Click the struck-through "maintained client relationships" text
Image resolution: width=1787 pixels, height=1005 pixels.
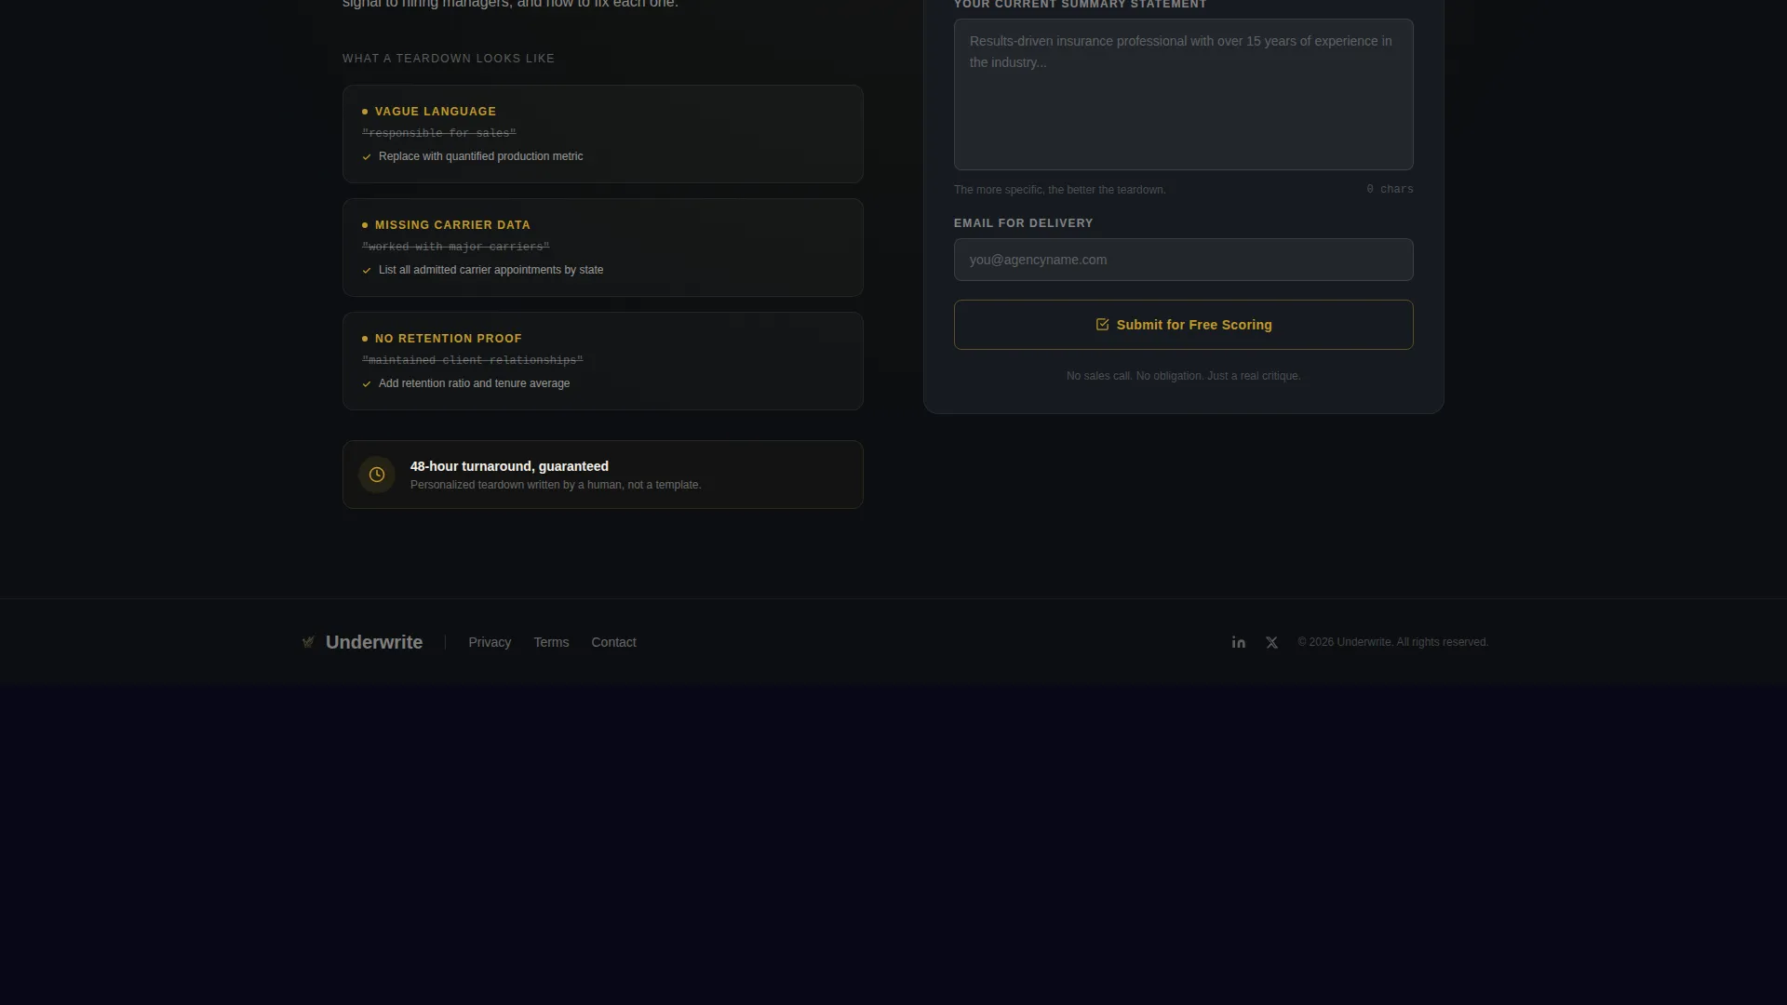tap(472, 360)
